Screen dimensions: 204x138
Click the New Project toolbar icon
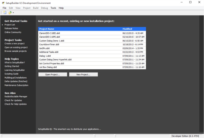(5, 12)
